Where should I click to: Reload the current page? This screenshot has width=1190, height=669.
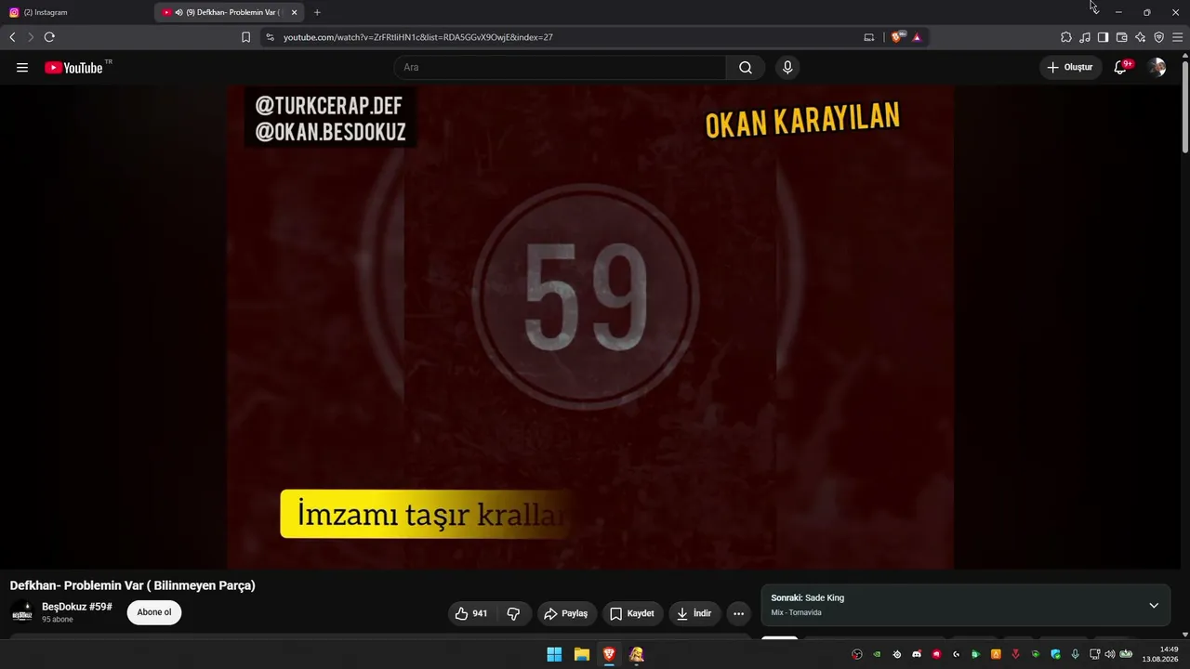pos(49,37)
